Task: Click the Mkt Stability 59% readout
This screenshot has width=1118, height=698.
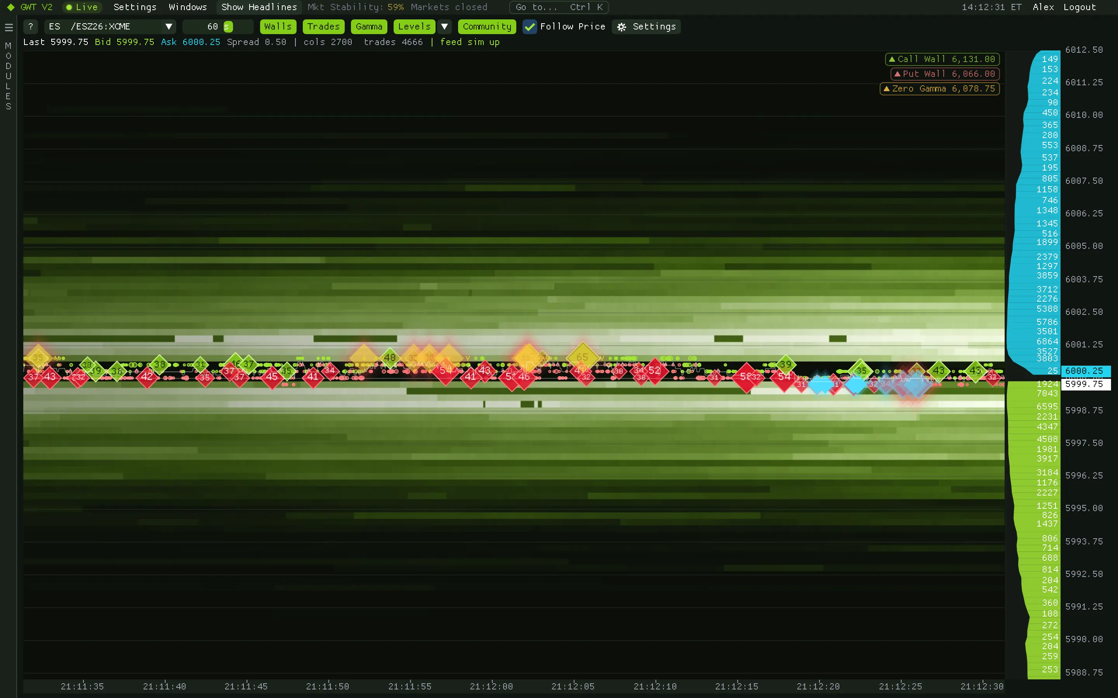Action: click(x=356, y=7)
